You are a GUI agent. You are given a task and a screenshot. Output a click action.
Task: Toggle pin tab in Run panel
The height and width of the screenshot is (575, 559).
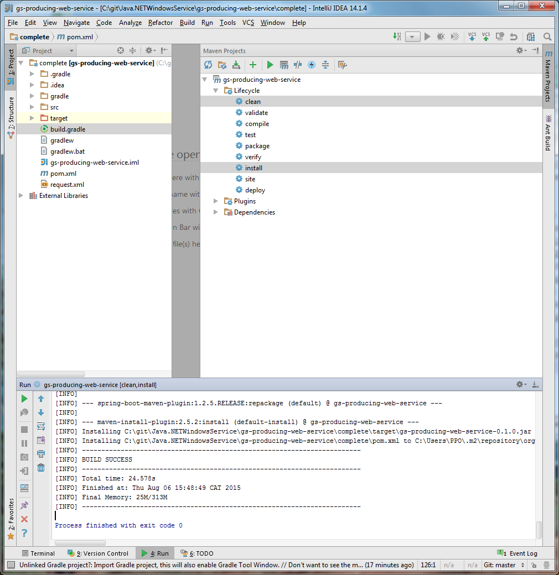[x=24, y=505]
